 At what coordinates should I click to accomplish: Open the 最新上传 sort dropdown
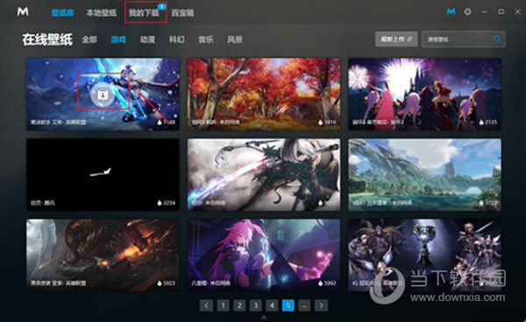[x=396, y=39]
